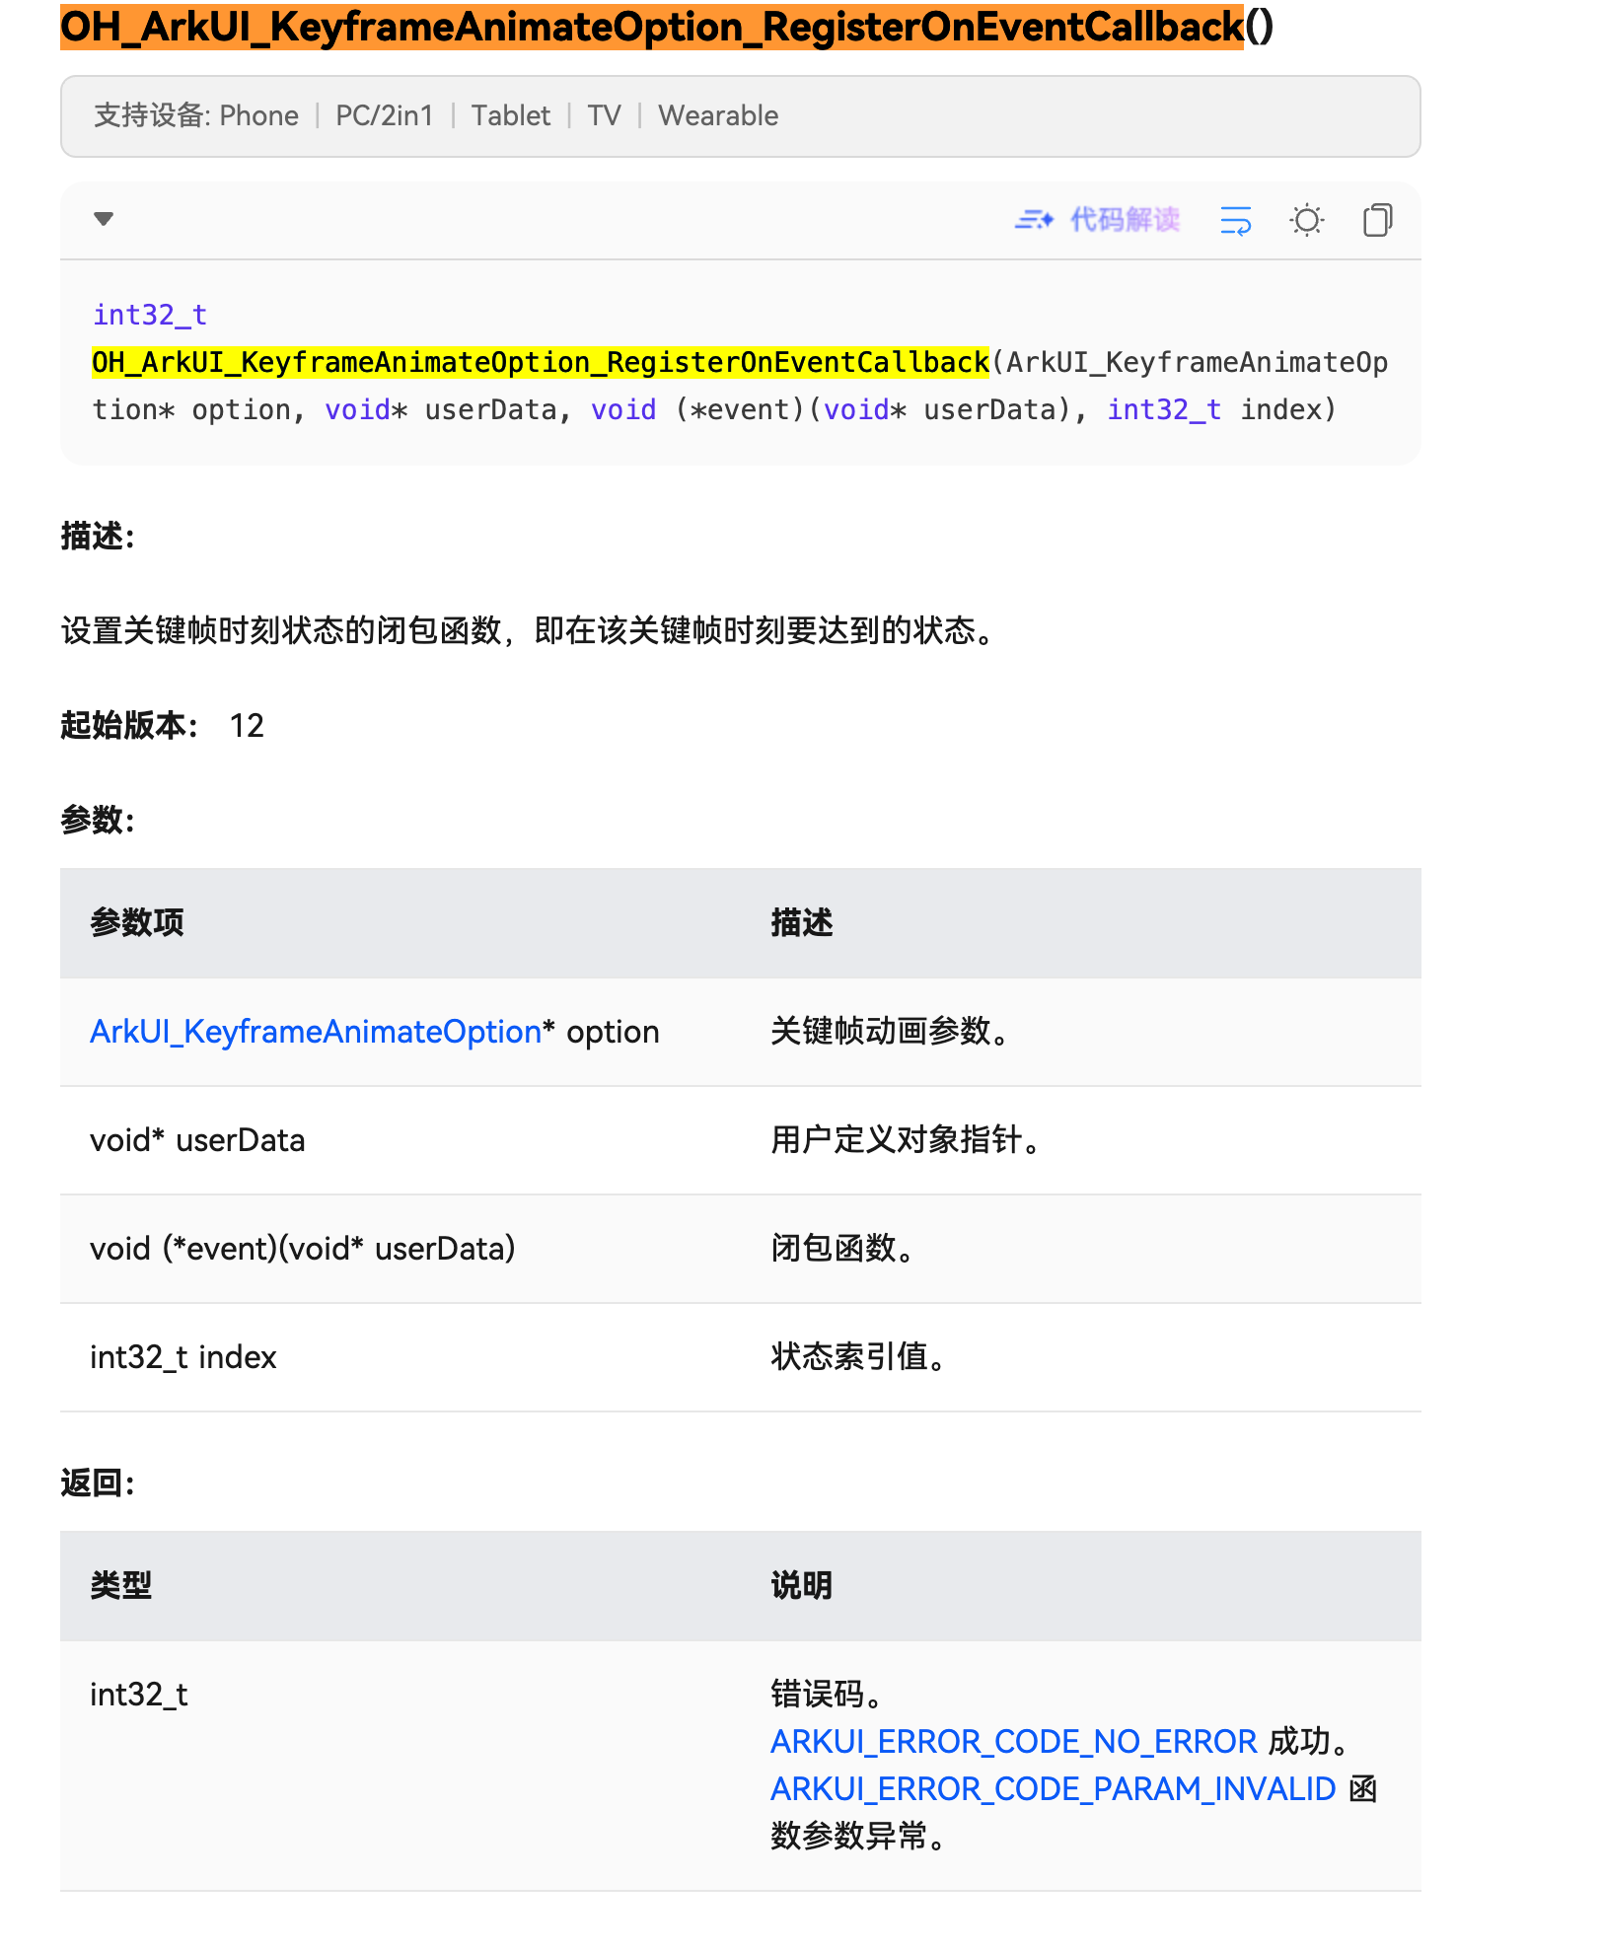This screenshot has width=1602, height=1953.
Task: Click the sparkle icon beside 代码解读
Action: tap(1034, 220)
